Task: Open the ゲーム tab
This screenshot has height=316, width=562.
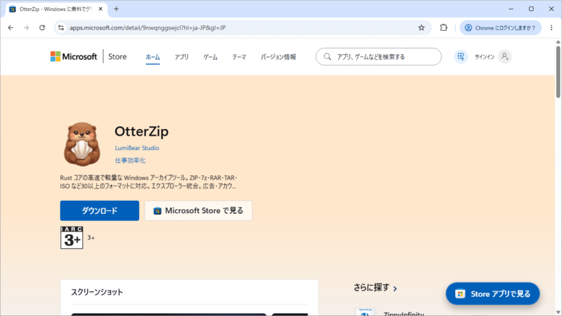Action: click(x=210, y=57)
